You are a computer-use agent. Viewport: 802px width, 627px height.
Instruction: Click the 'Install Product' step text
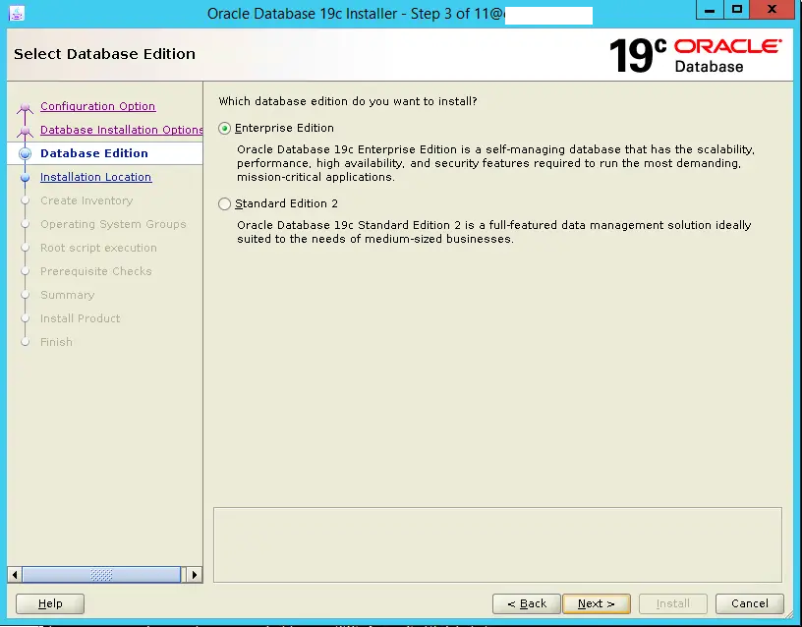81,318
